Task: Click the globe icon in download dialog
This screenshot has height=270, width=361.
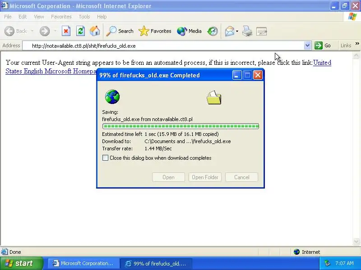Action: coord(112,97)
